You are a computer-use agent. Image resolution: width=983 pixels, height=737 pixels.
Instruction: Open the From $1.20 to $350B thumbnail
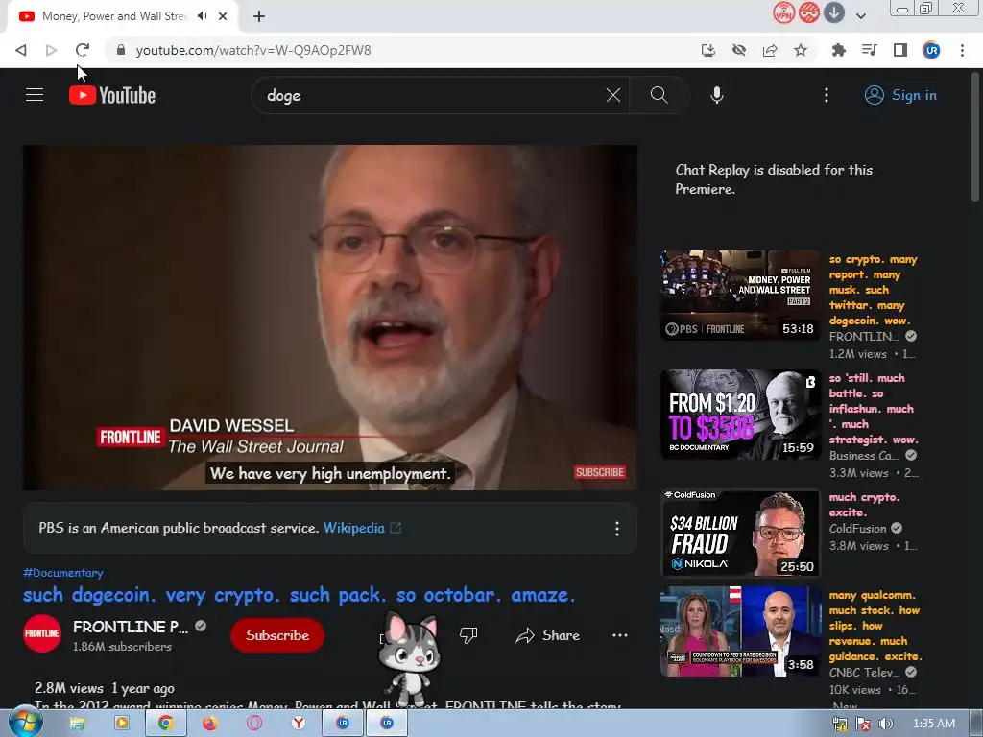pyautogui.click(x=740, y=415)
